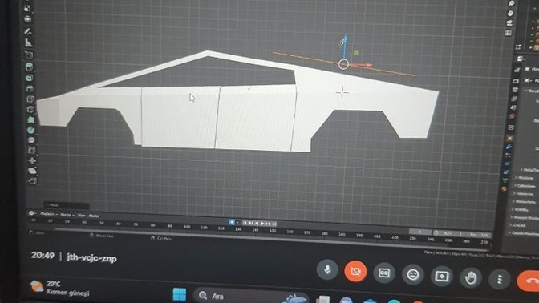539x303 pixels.
Task: Select the Poly Build tool
Action: (x=31, y=120)
